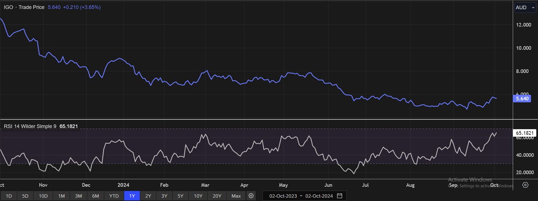Select the 10D time range
This screenshot has width=538, height=201.
43,196
